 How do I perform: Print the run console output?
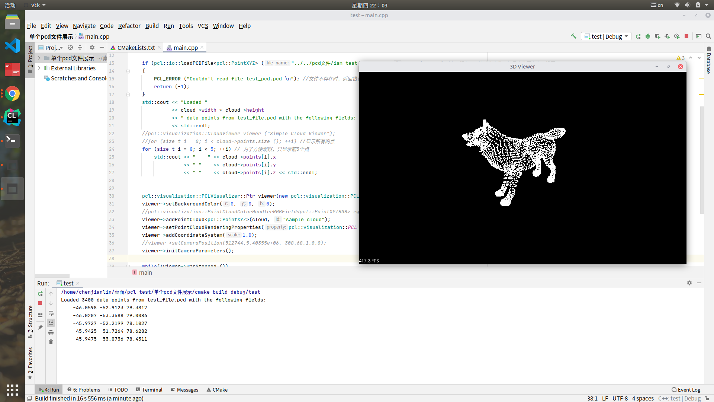coord(51,332)
